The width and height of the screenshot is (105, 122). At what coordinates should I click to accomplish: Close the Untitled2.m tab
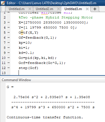[x=59, y=9]
